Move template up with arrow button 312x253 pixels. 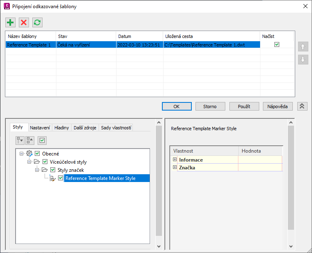click(303, 47)
